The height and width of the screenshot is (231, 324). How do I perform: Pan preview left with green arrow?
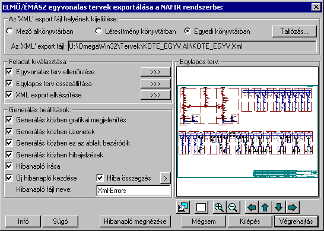252,207
